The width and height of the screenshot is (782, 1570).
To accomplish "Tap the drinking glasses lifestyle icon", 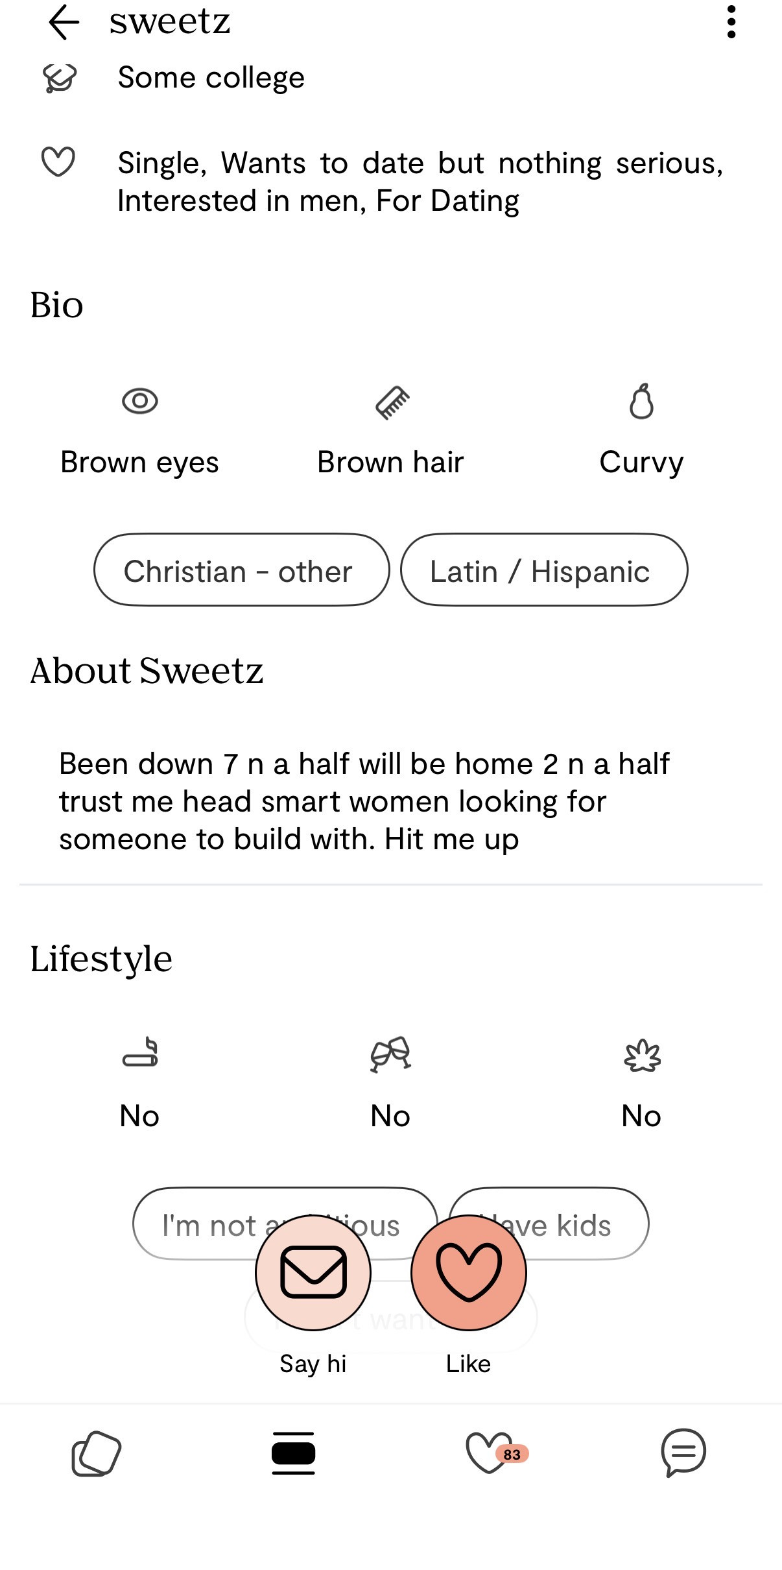I will (390, 1054).
